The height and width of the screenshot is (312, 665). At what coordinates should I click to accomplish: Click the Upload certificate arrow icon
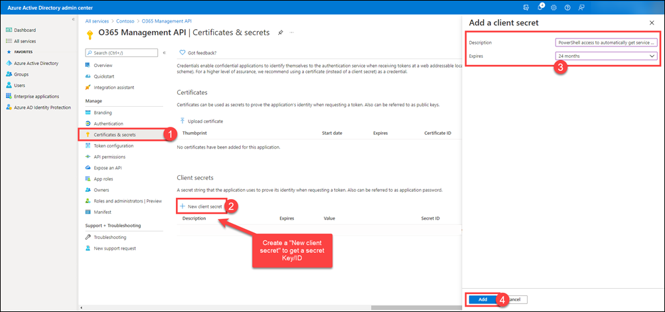point(183,121)
